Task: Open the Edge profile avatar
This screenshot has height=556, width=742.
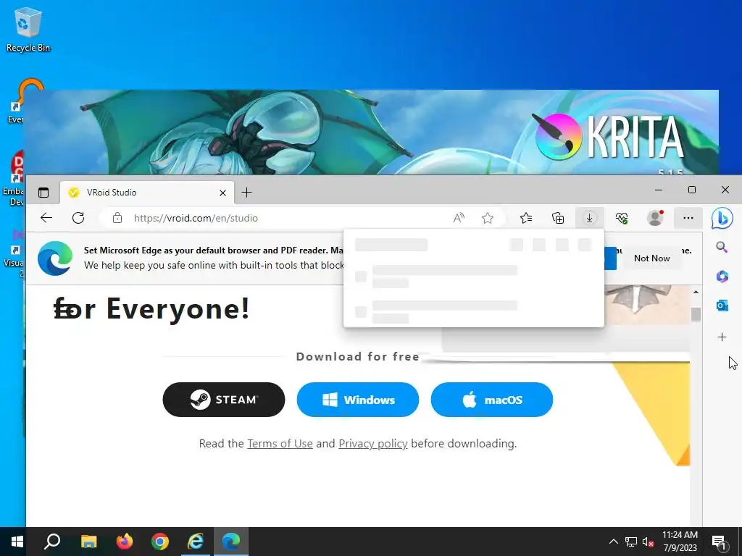Action: coord(655,218)
